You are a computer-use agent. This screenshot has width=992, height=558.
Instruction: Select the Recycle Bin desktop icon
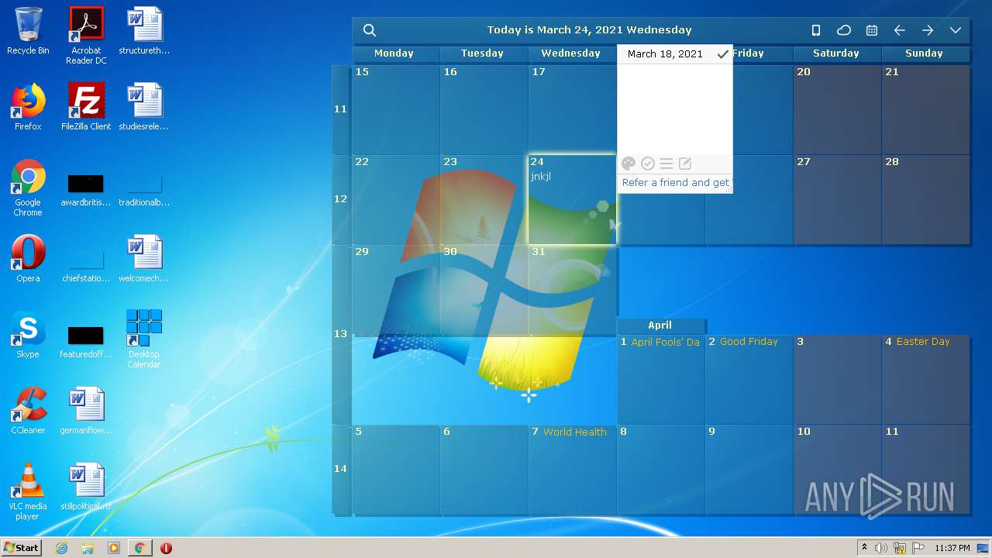coord(28,31)
